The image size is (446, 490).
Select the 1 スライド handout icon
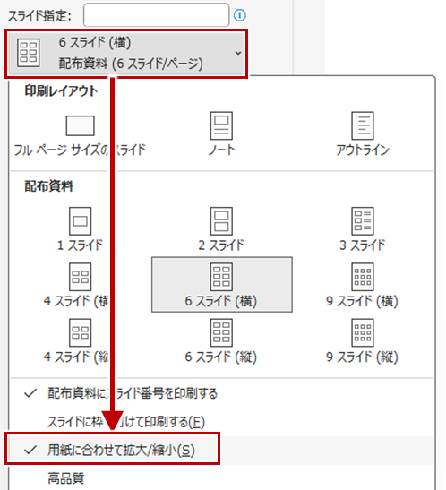(x=81, y=221)
